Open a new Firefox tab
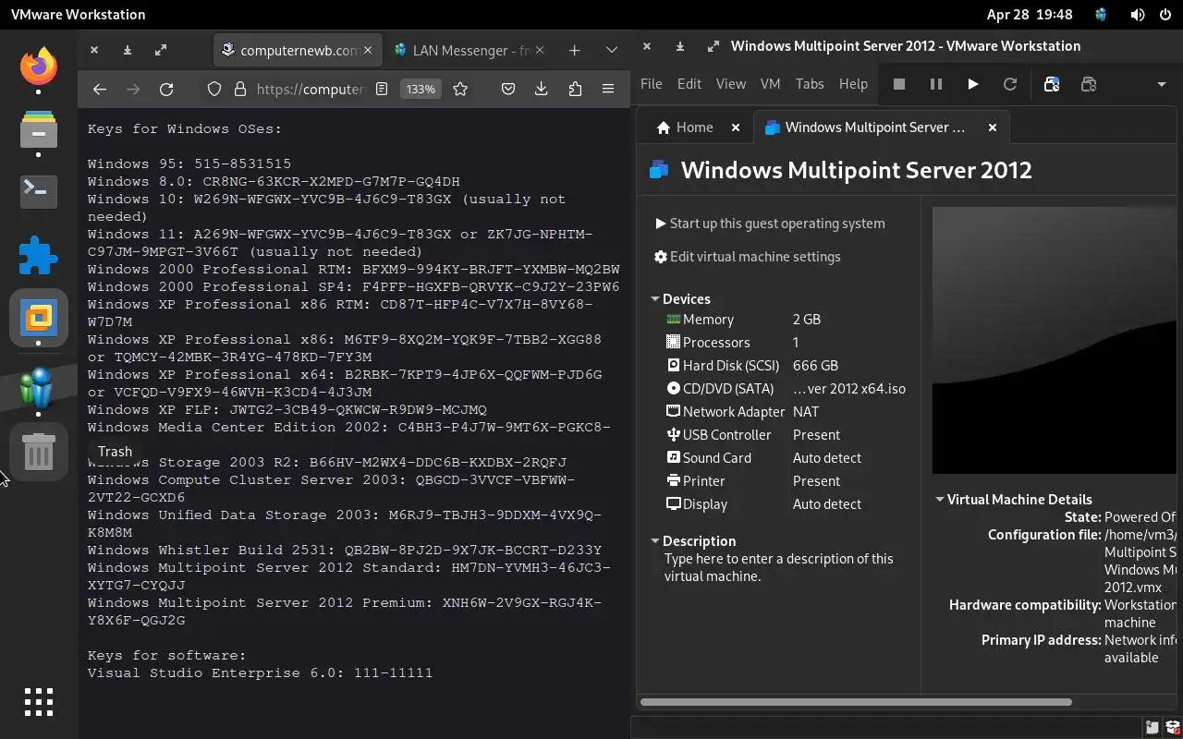 pyautogui.click(x=574, y=50)
